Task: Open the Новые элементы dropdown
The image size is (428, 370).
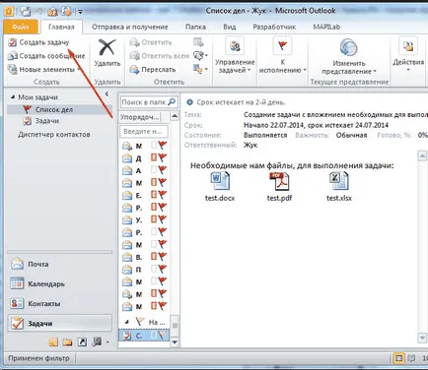Action: [x=44, y=69]
